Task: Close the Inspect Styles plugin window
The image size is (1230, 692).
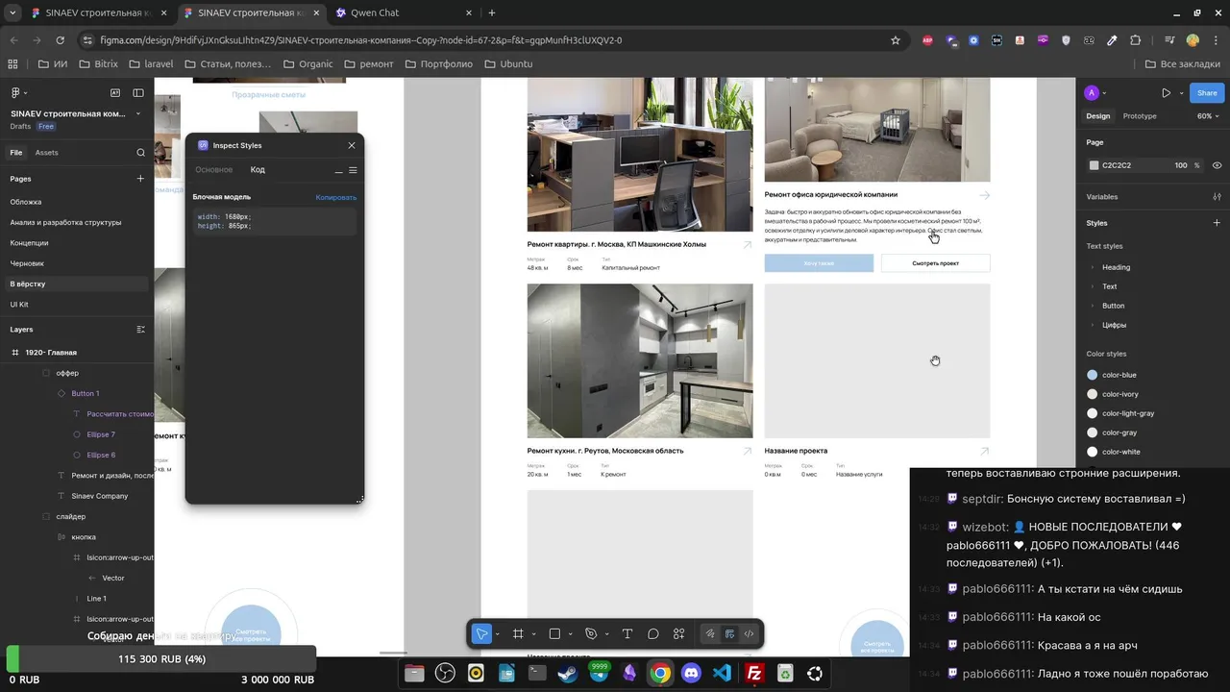Action: point(352,145)
